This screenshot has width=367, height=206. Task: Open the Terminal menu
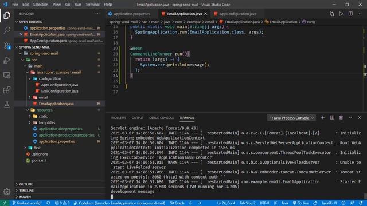coord(92,5)
